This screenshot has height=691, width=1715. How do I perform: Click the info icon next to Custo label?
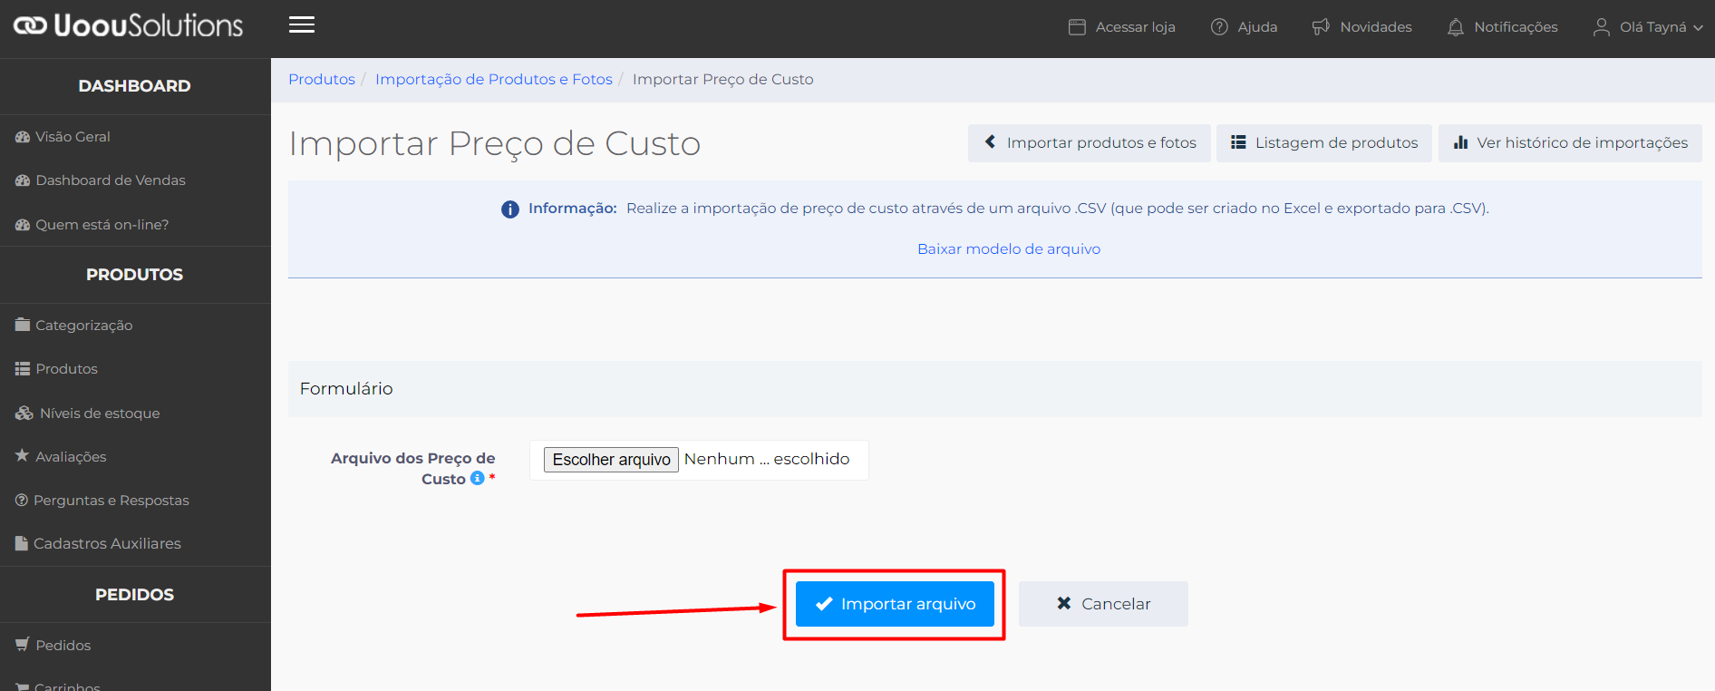(x=478, y=478)
